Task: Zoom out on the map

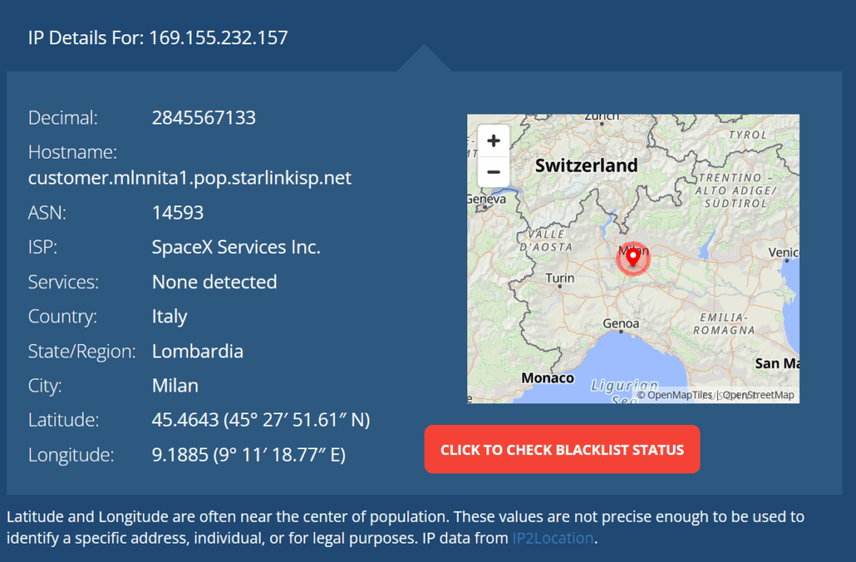Action: click(x=493, y=172)
